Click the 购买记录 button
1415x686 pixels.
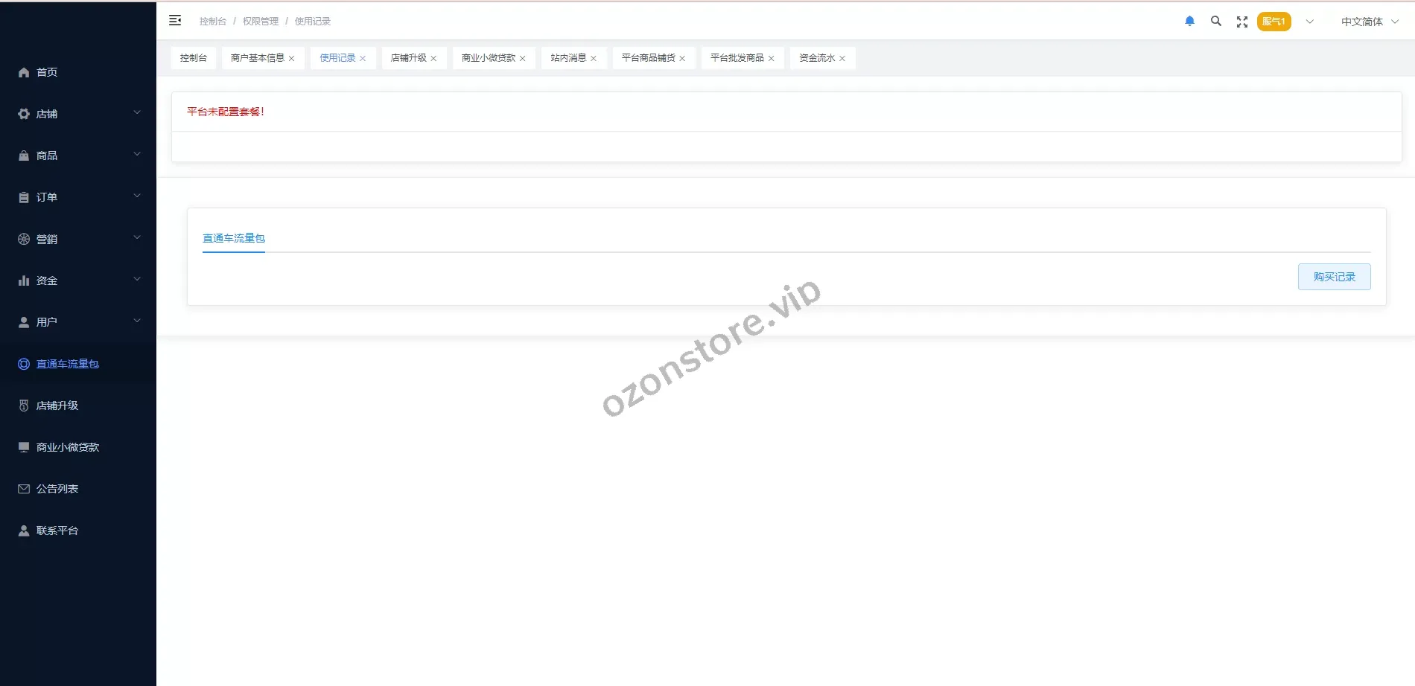point(1334,277)
